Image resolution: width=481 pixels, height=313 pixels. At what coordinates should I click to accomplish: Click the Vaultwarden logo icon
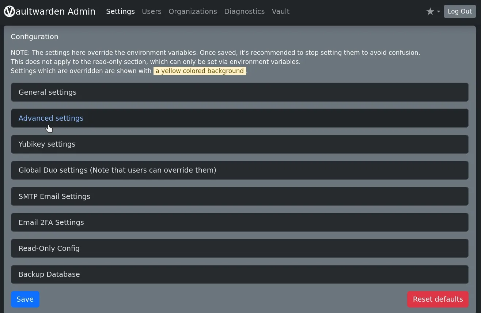coord(9,11)
